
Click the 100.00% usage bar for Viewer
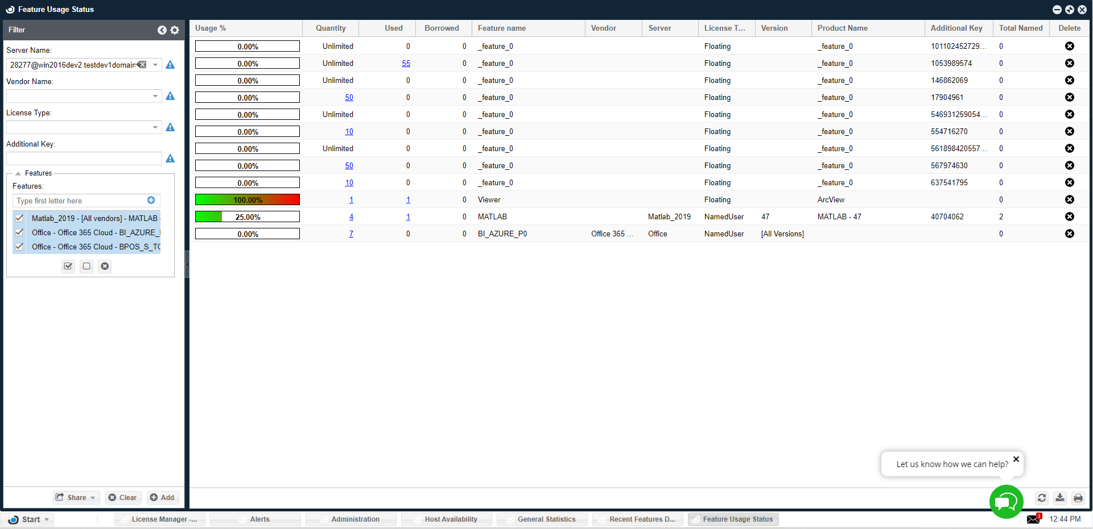(248, 199)
